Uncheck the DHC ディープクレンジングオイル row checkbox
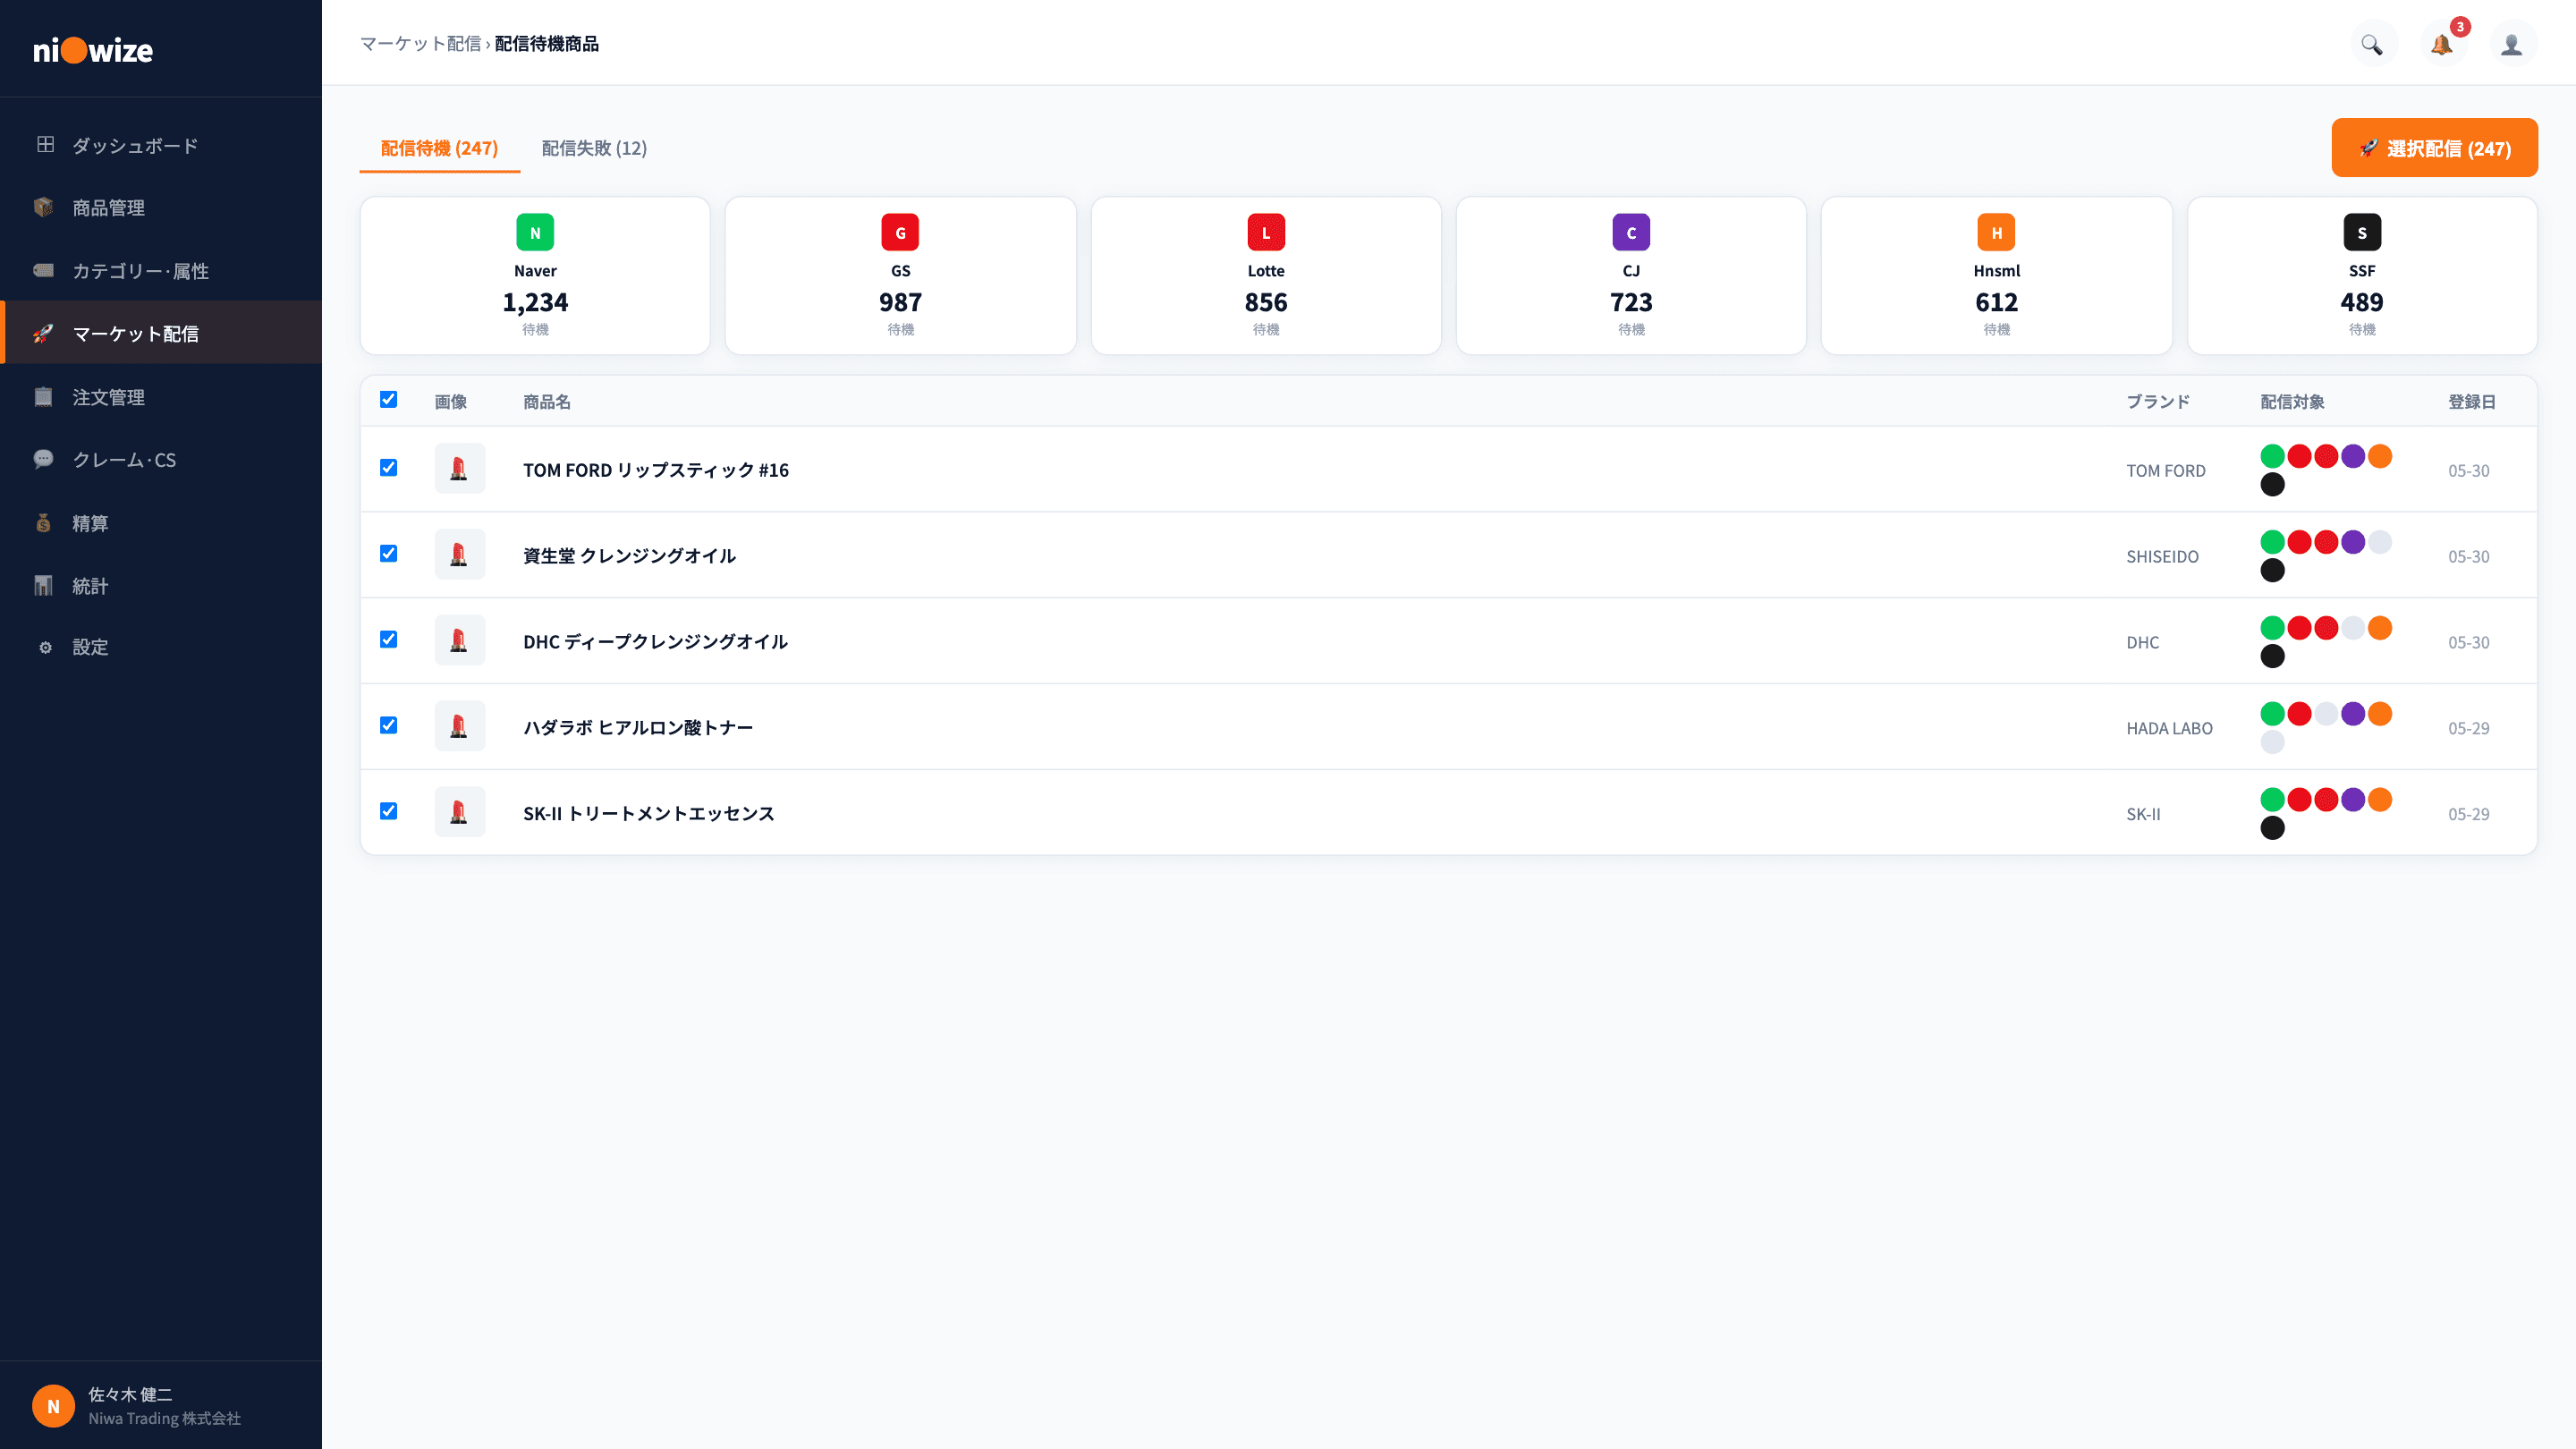The width and height of the screenshot is (2576, 1449). [389, 640]
